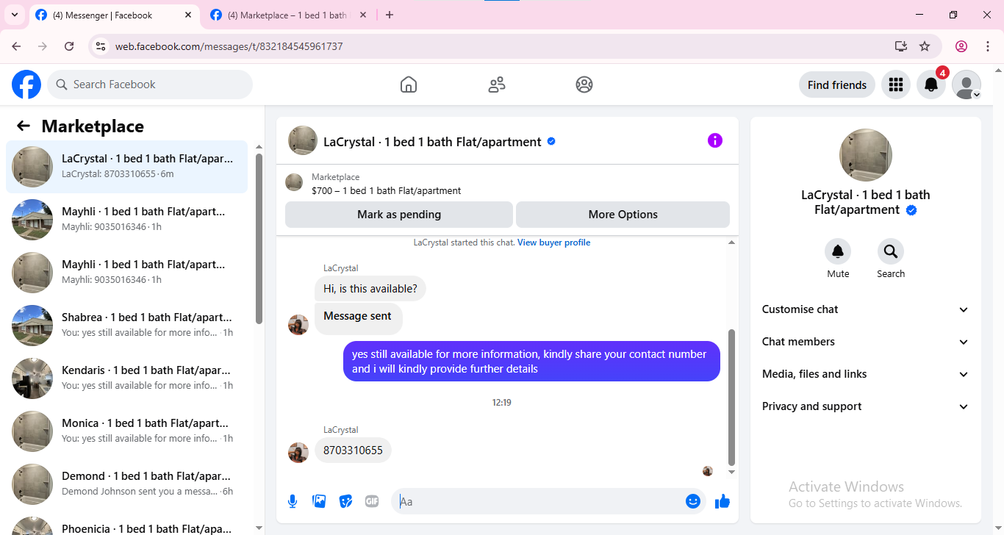Screen dimensions: 1004x535
Task: Choose a sticker with the sticker icon
Action: coord(345,501)
